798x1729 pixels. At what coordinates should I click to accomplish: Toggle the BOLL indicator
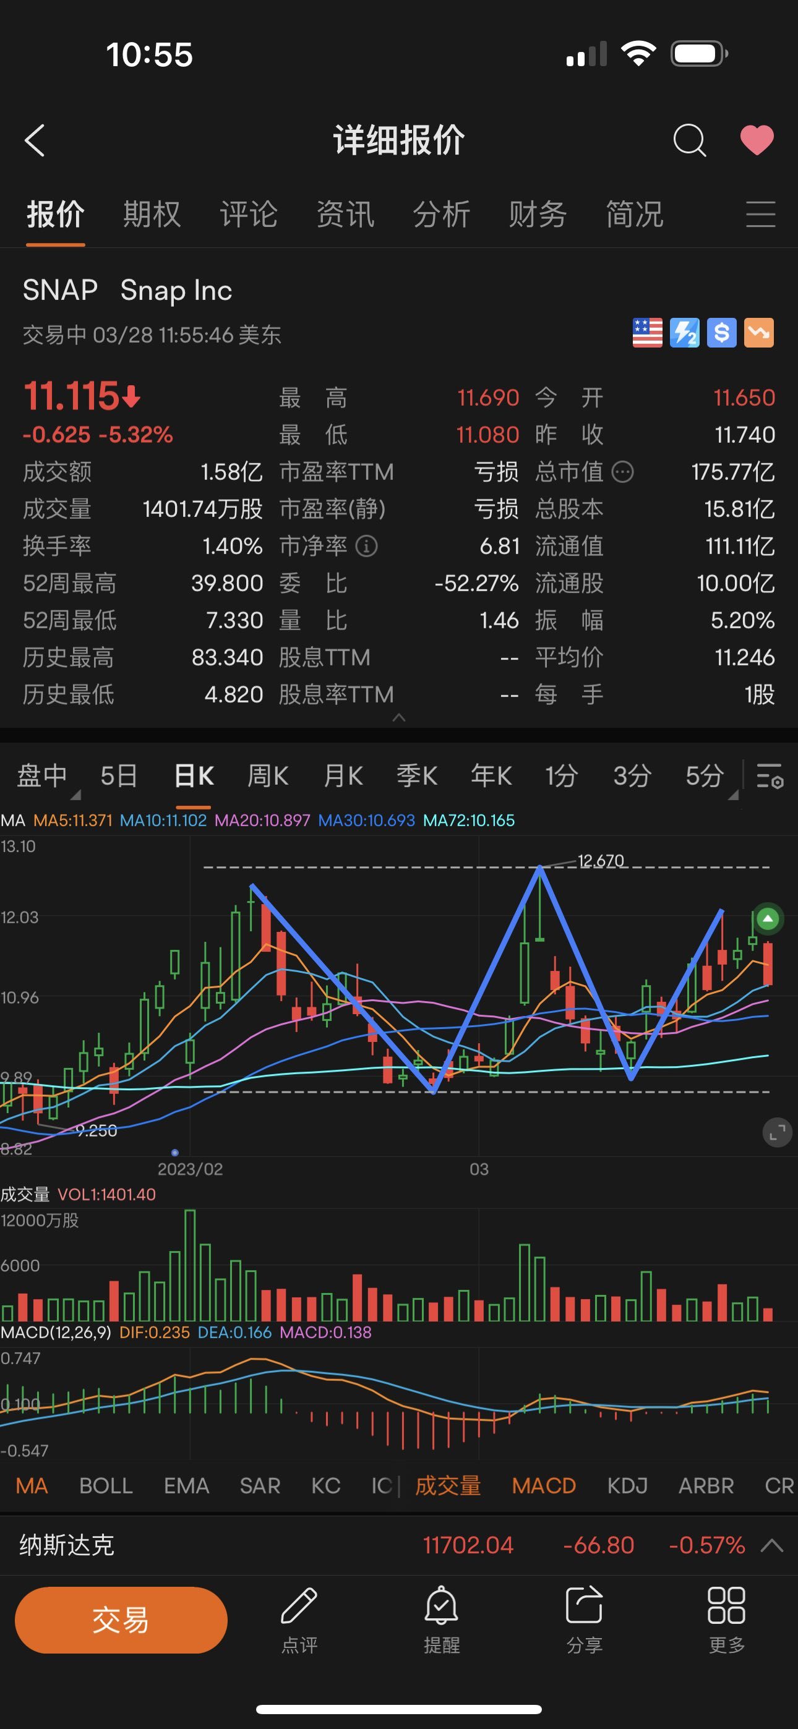tap(105, 1486)
